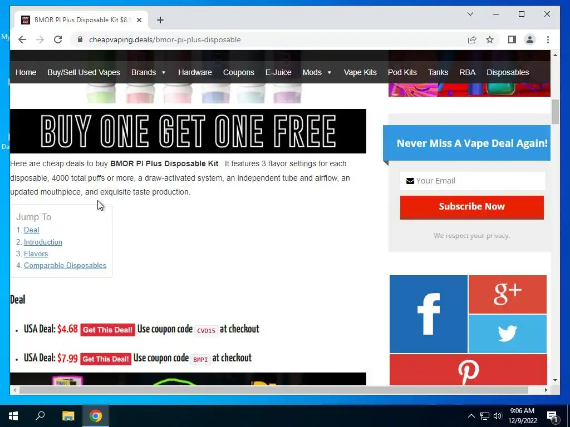The image size is (570, 427).
Task: Click the browser address bar URL
Action: pyautogui.click(x=165, y=39)
